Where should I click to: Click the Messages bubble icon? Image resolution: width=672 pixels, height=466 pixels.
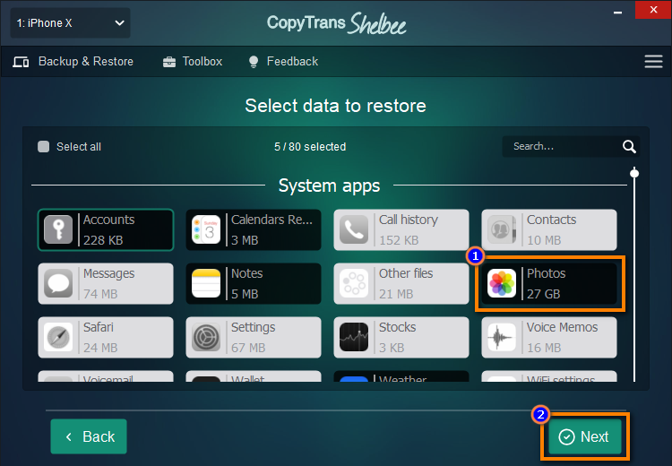pos(58,283)
